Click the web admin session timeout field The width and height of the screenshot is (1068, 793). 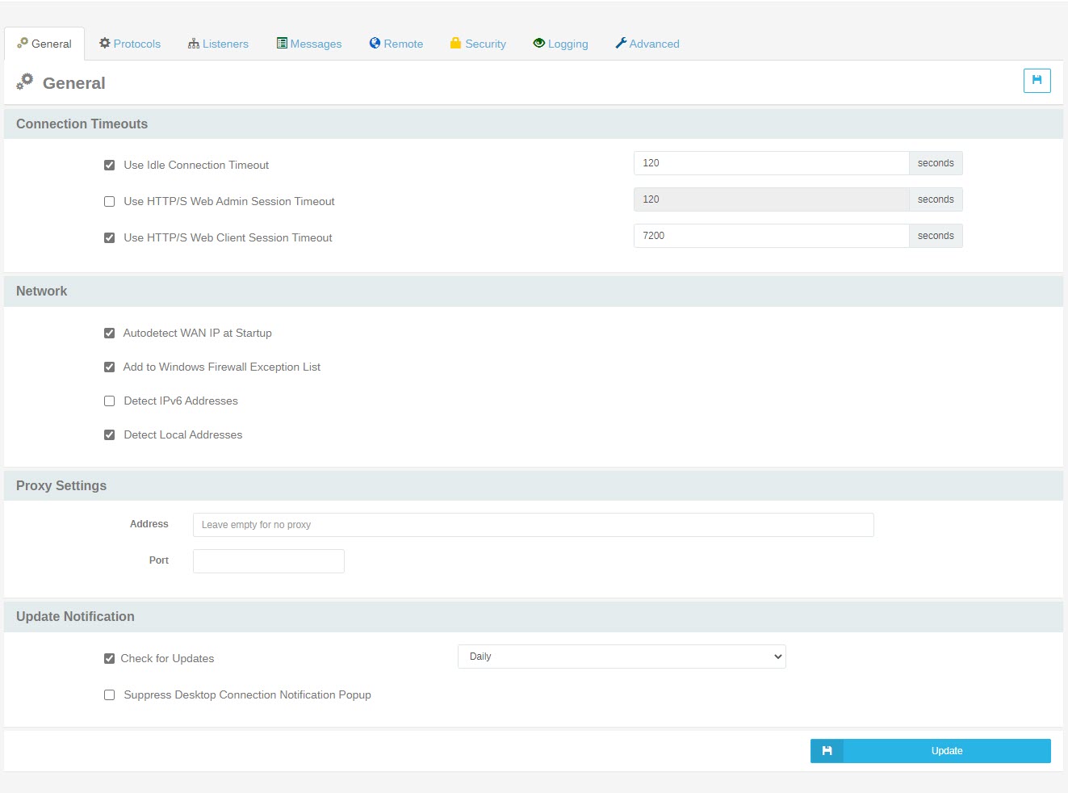[x=771, y=199]
